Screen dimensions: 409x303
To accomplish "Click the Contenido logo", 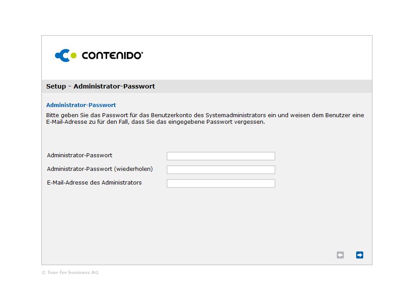I will (x=99, y=55).
